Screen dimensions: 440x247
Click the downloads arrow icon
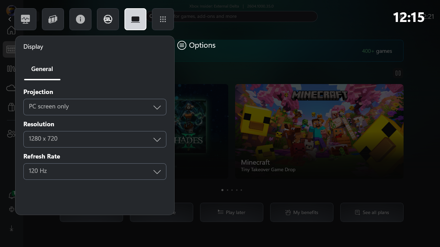click(11, 228)
